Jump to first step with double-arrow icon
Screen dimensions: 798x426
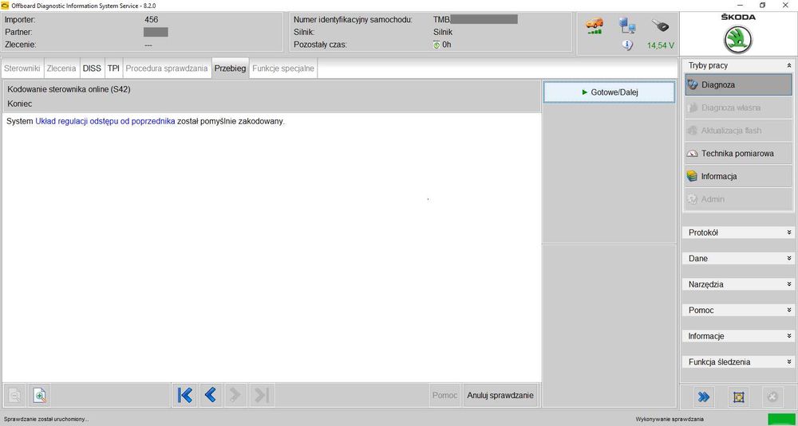(x=185, y=394)
